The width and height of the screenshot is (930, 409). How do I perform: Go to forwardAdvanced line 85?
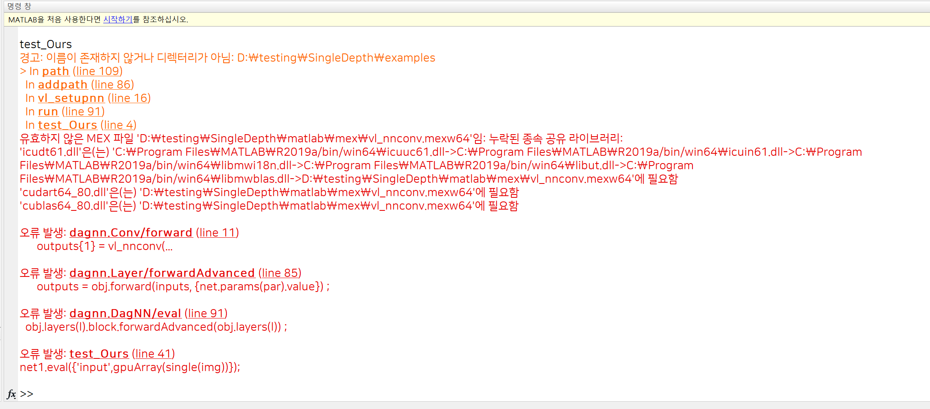click(280, 273)
